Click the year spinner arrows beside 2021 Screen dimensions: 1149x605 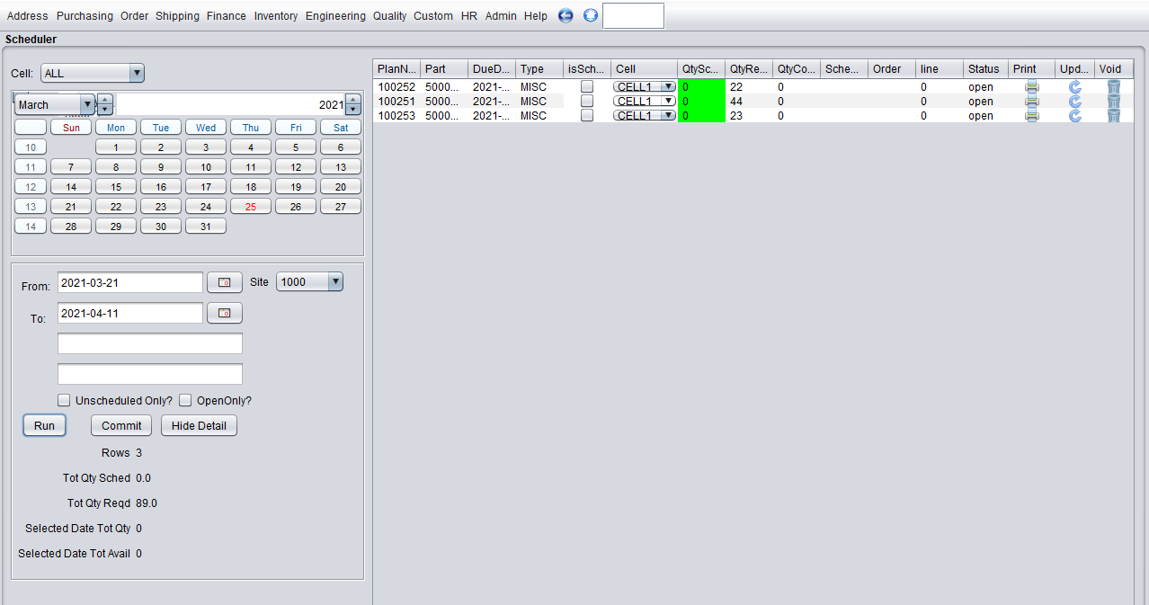click(353, 104)
